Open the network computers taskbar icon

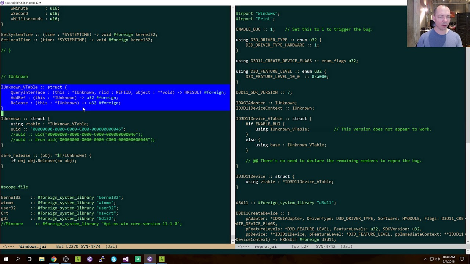coord(102,259)
